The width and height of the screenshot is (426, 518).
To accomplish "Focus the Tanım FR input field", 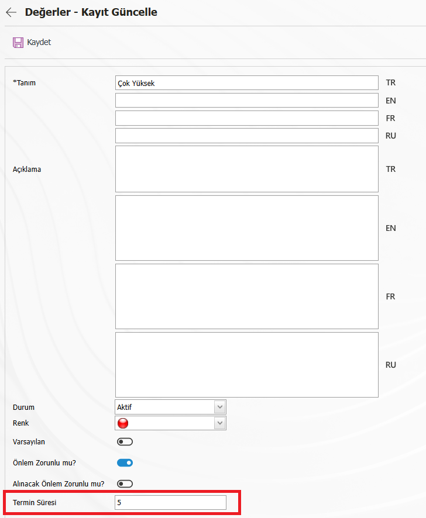I will point(247,118).
